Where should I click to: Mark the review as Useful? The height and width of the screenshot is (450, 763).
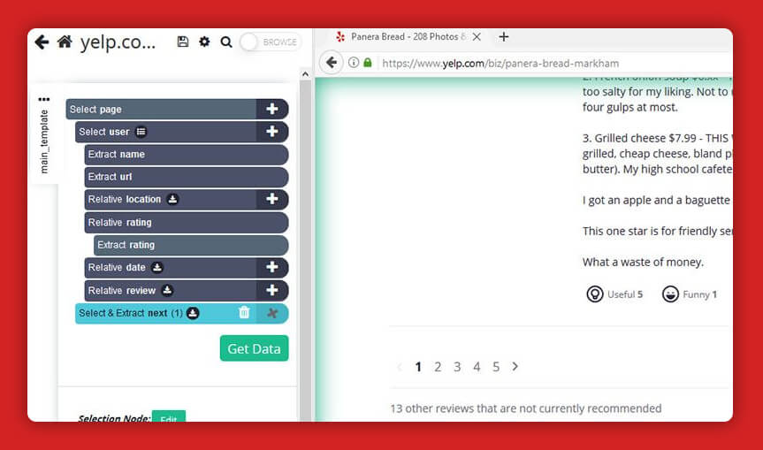tap(614, 294)
